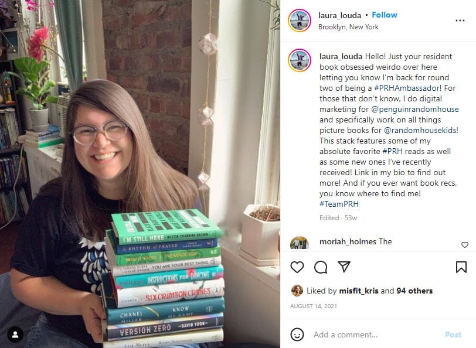
Task: Share post via paper plane icon
Action: [x=344, y=267]
